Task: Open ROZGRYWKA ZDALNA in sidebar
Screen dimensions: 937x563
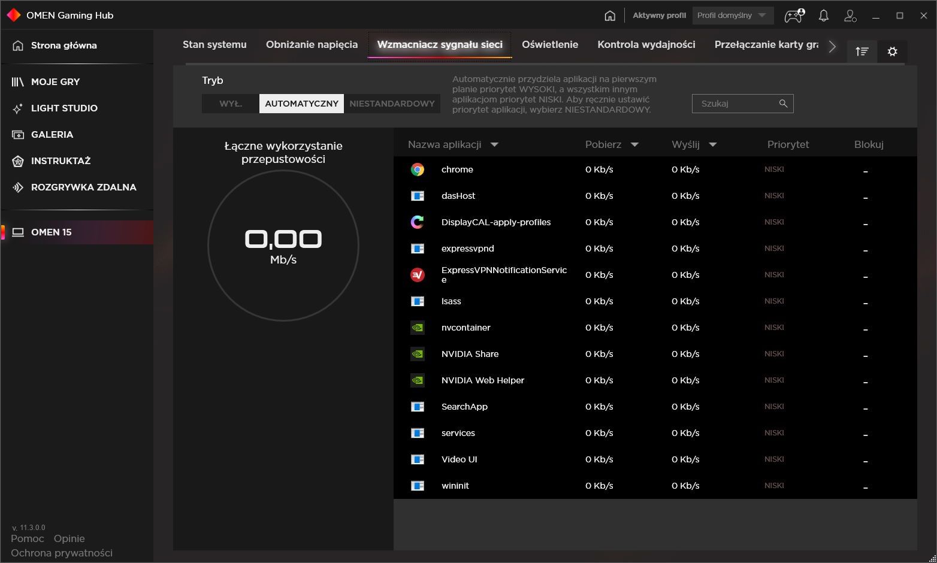Action: pyautogui.click(x=77, y=187)
